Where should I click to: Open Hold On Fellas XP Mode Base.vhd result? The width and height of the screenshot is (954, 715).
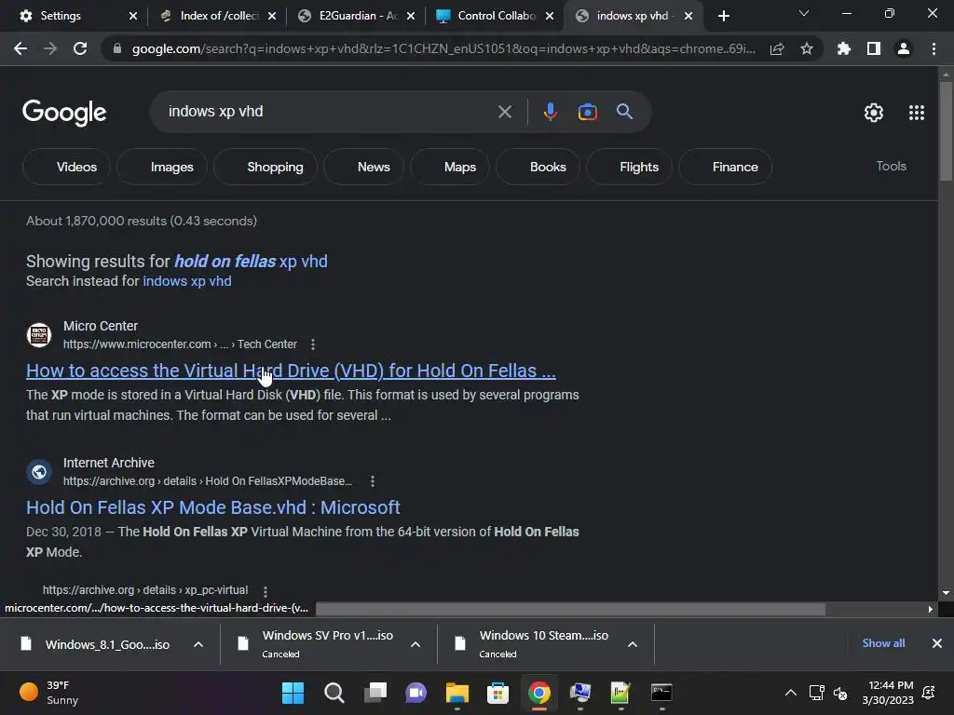click(x=213, y=507)
